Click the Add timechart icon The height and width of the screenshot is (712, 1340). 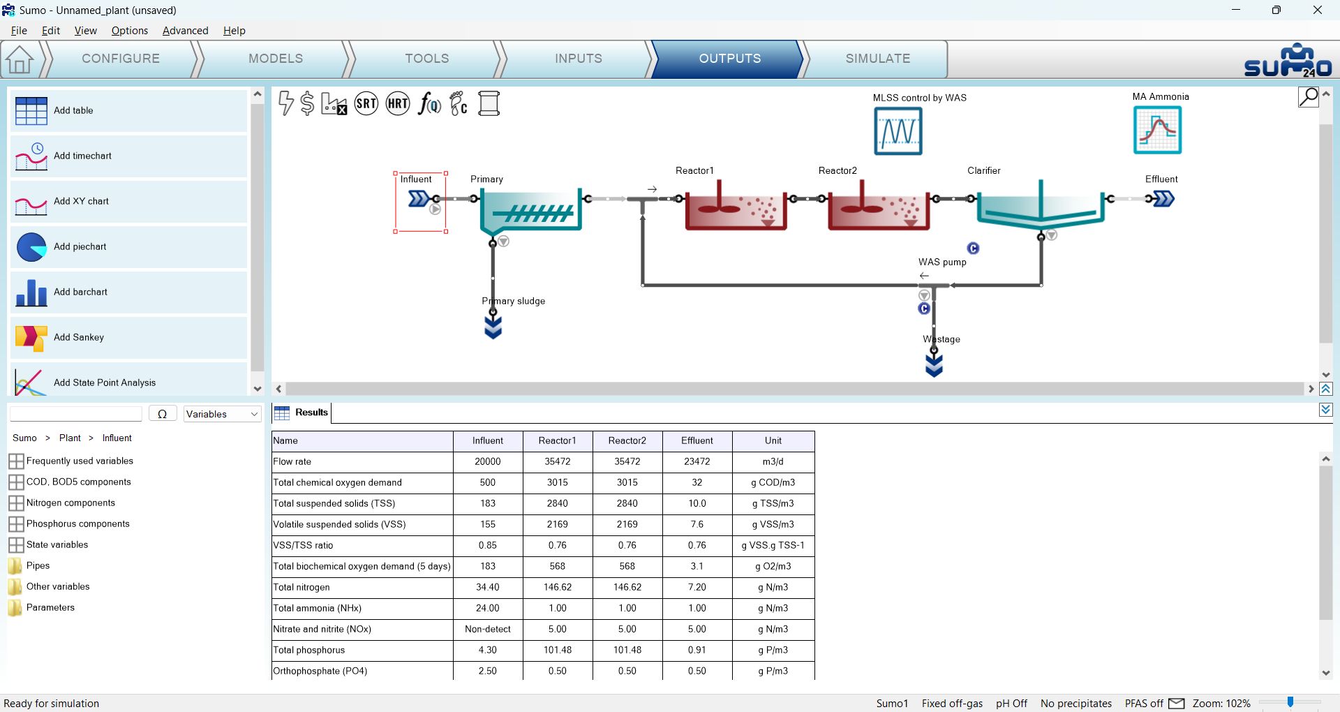[x=31, y=156]
